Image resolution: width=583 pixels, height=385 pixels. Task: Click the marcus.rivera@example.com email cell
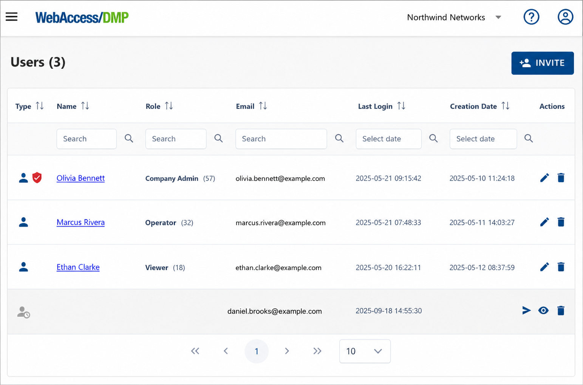[x=281, y=223]
